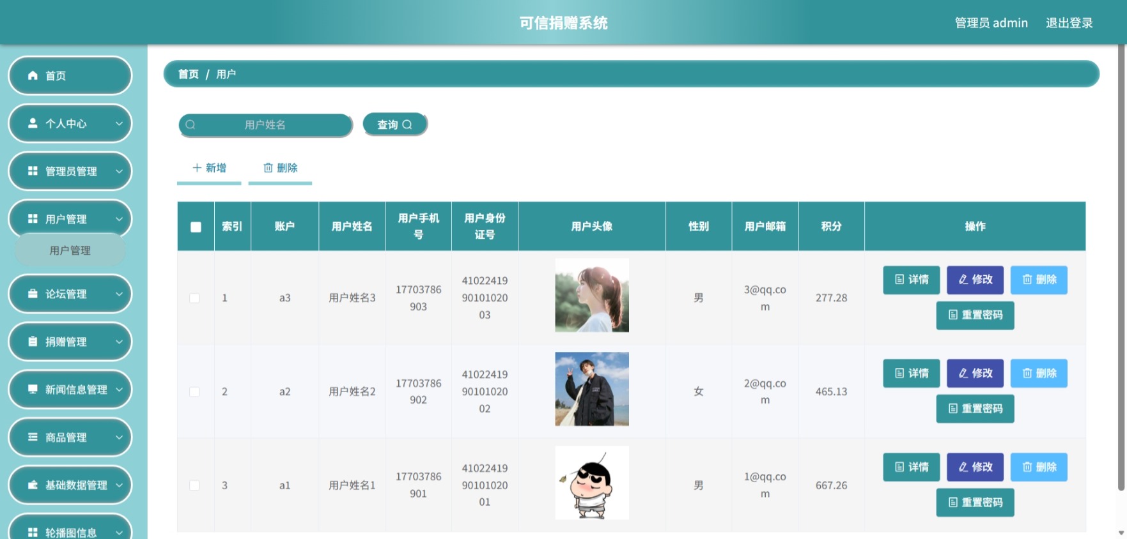The width and height of the screenshot is (1127, 539).
Task: Click the home icon in sidebar 首页
Action: point(33,75)
